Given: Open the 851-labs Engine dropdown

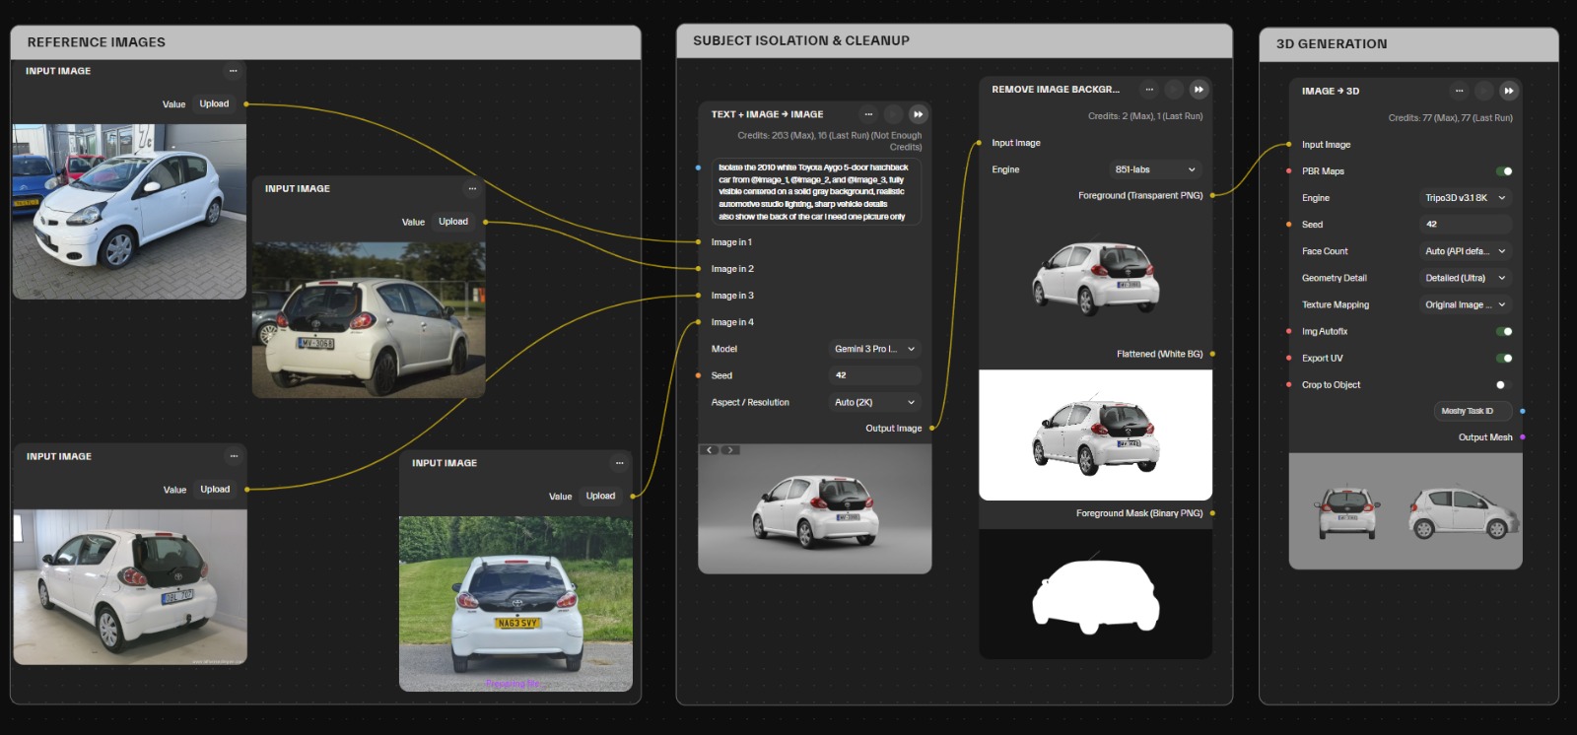Looking at the screenshot, I should [1155, 169].
